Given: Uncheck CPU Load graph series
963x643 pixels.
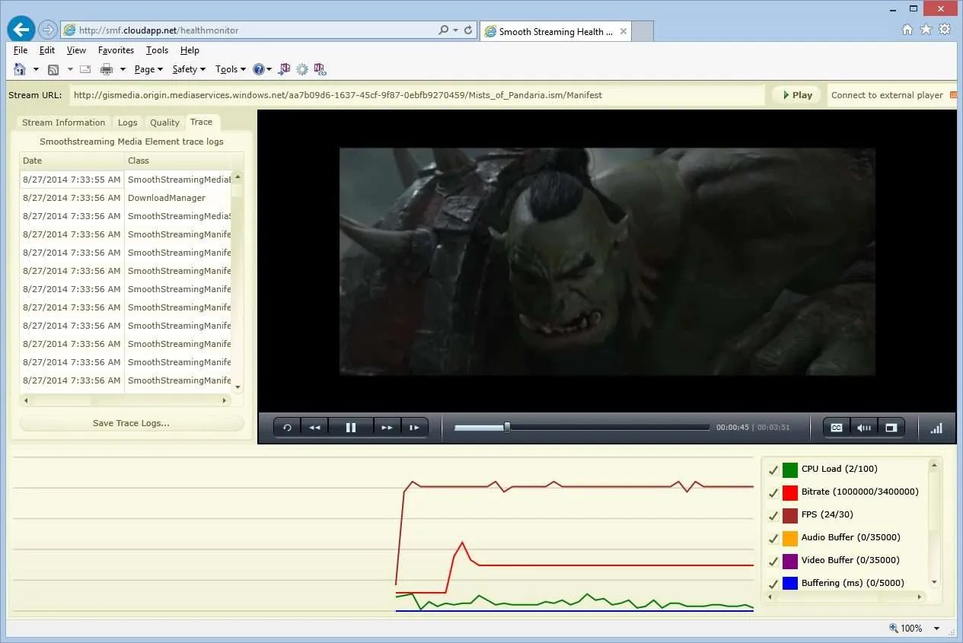Looking at the screenshot, I should click(x=773, y=470).
